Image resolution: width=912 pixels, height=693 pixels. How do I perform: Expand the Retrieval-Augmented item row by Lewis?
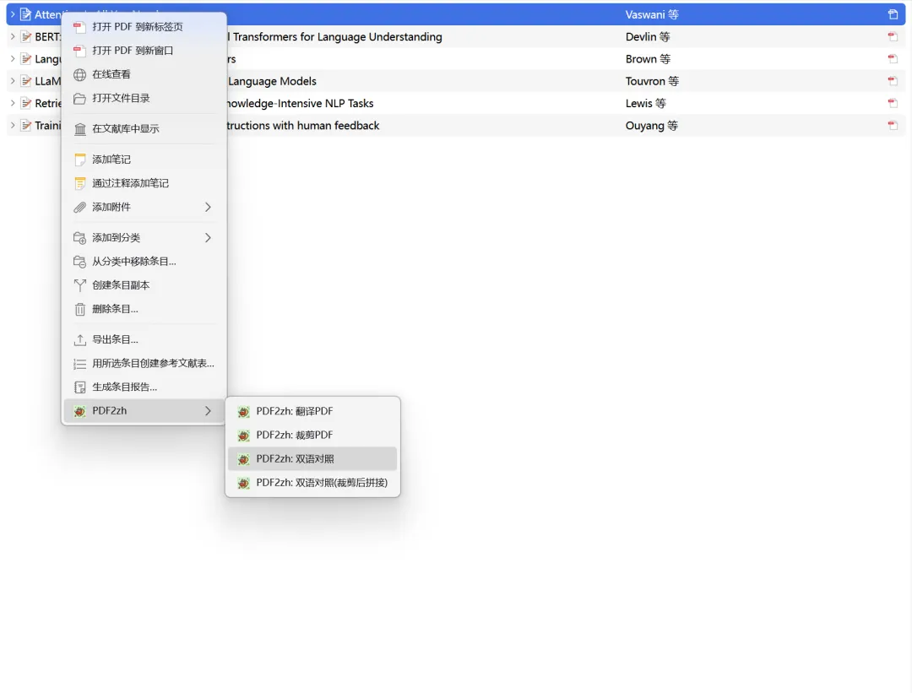pyautogui.click(x=12, y=103)
